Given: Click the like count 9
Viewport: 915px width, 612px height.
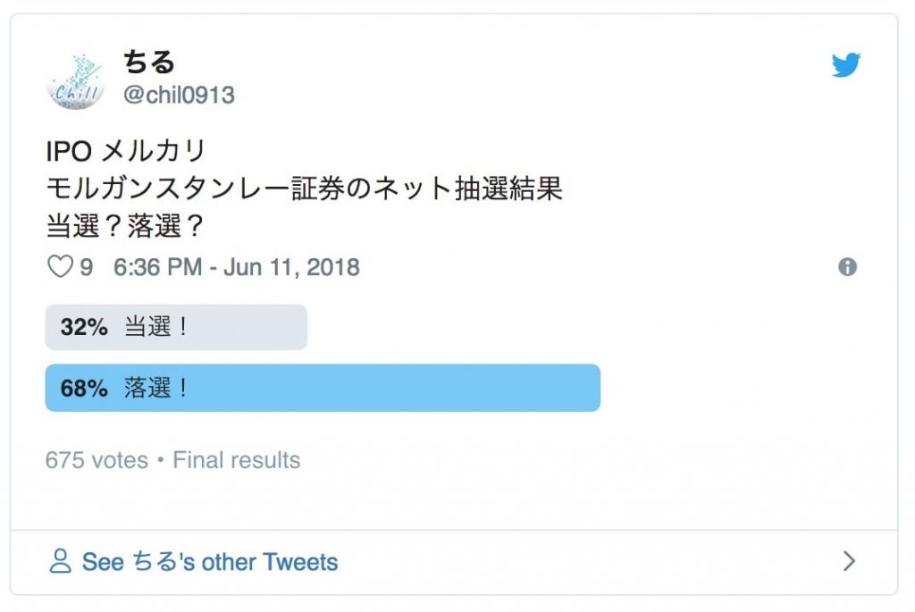Looking at the screenshot, I should (87, 268).
